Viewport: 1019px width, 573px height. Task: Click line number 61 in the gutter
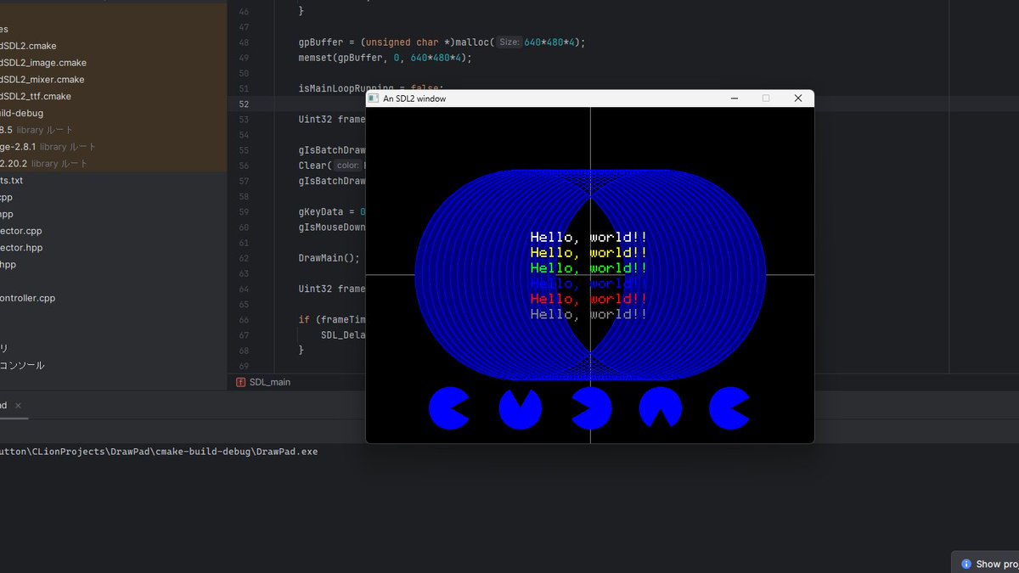pyautogui.click(x=244, y=243)
